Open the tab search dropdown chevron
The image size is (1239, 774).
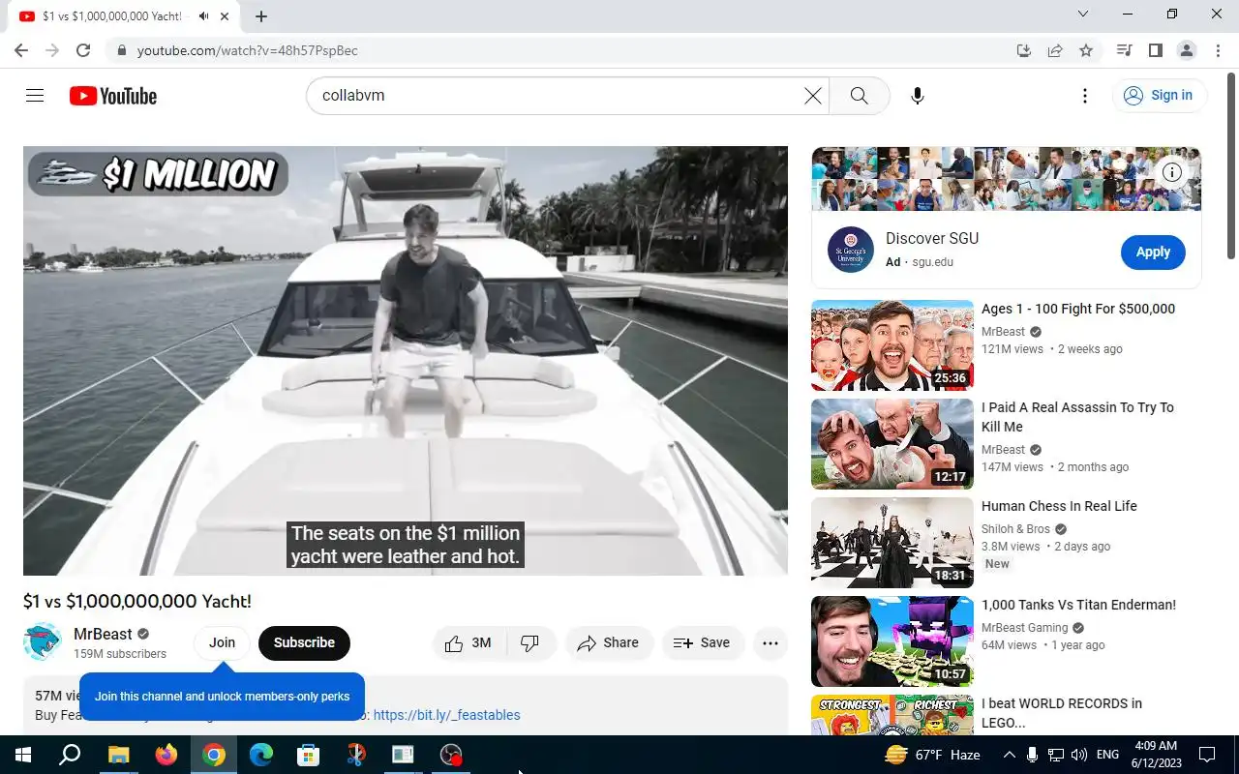click(x=1083, y=14)
